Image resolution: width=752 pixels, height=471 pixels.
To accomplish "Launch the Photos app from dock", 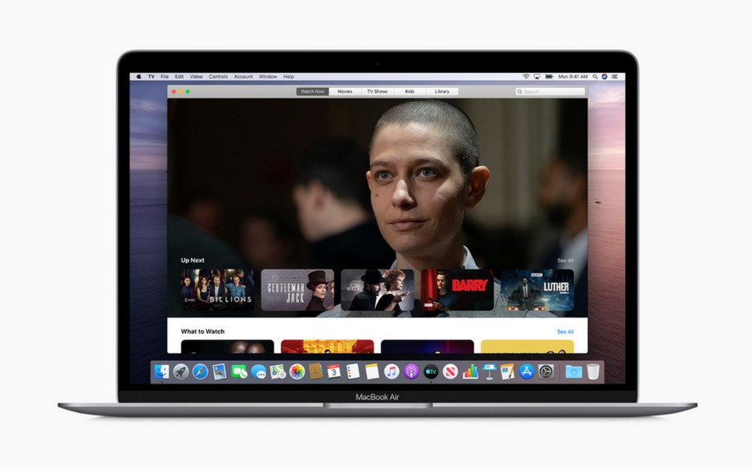I will click(297, 371).
